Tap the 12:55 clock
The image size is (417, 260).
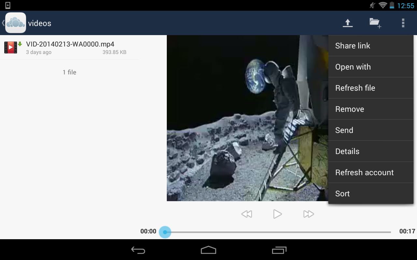(x=406, y=6)
